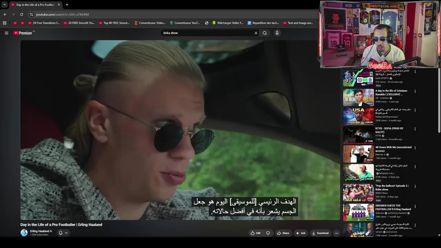Open the Pop the balloon thumbnail, 22:19

pyautogui.click(x=358, y=193)
